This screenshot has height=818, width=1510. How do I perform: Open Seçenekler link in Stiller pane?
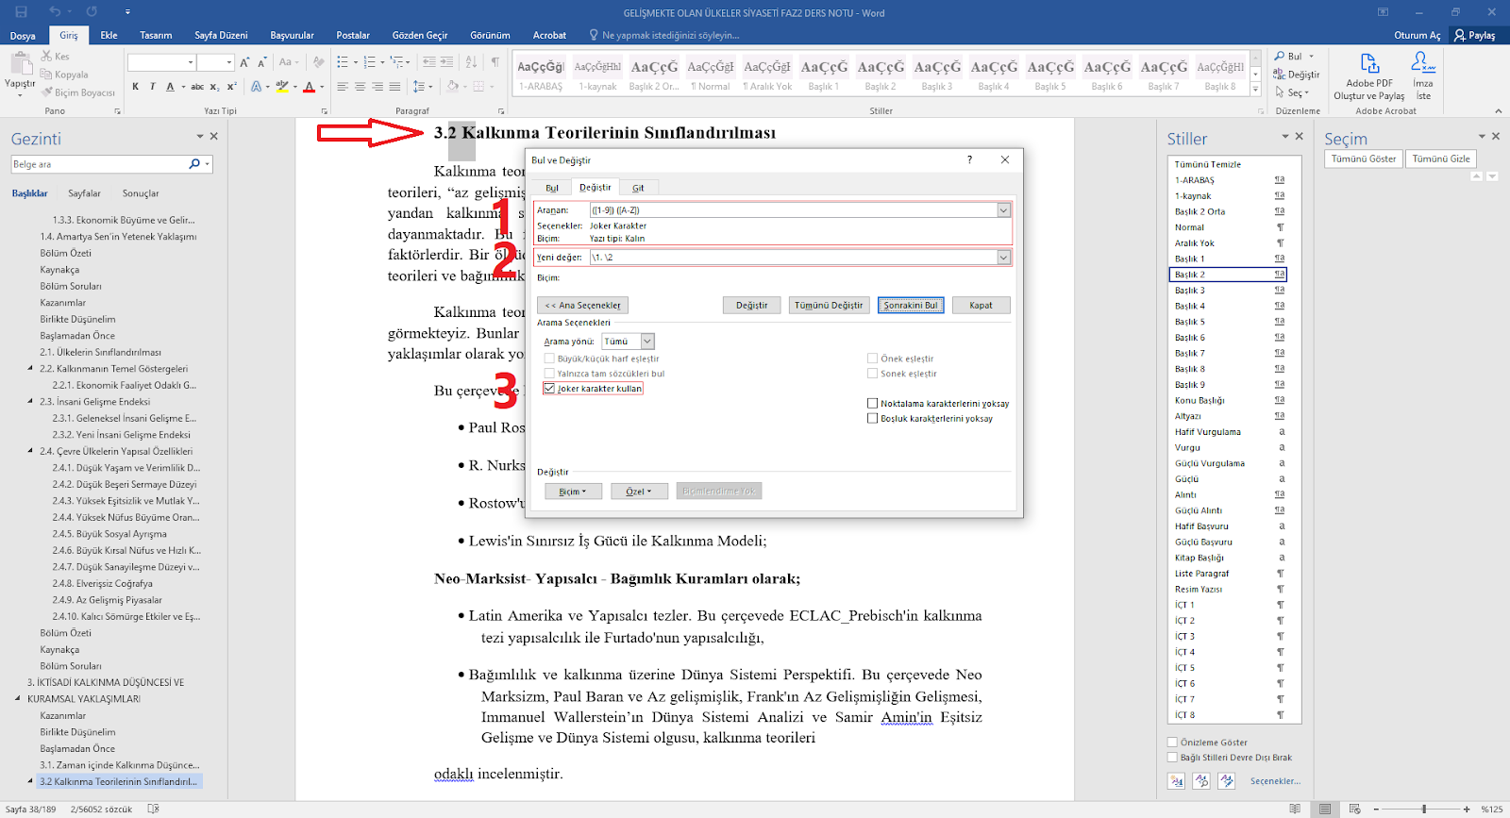coord(1275,781)
